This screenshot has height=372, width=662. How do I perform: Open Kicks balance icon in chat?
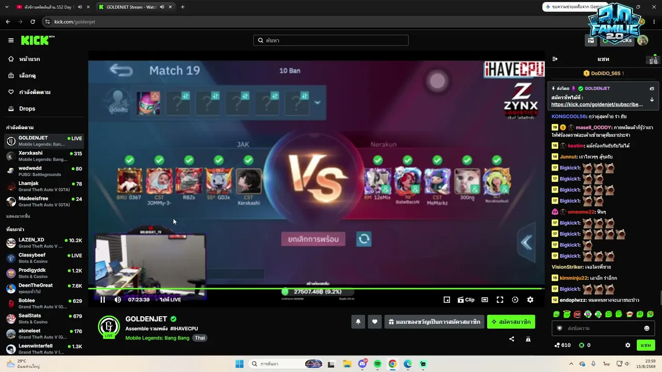[x=584, y=345]
